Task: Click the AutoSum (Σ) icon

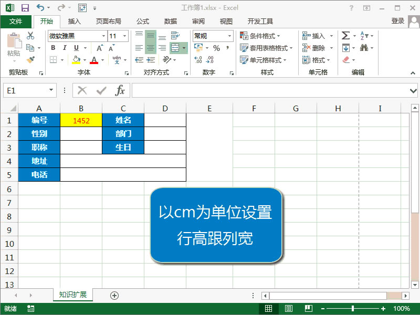Action: (x=345, y=35)
